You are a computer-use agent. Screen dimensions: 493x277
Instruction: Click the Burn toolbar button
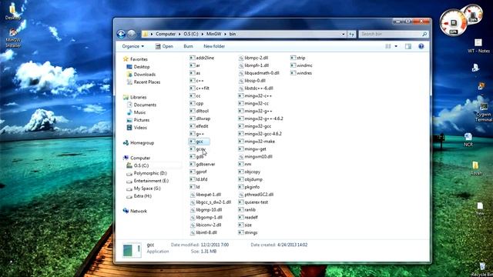coord(188,46)
